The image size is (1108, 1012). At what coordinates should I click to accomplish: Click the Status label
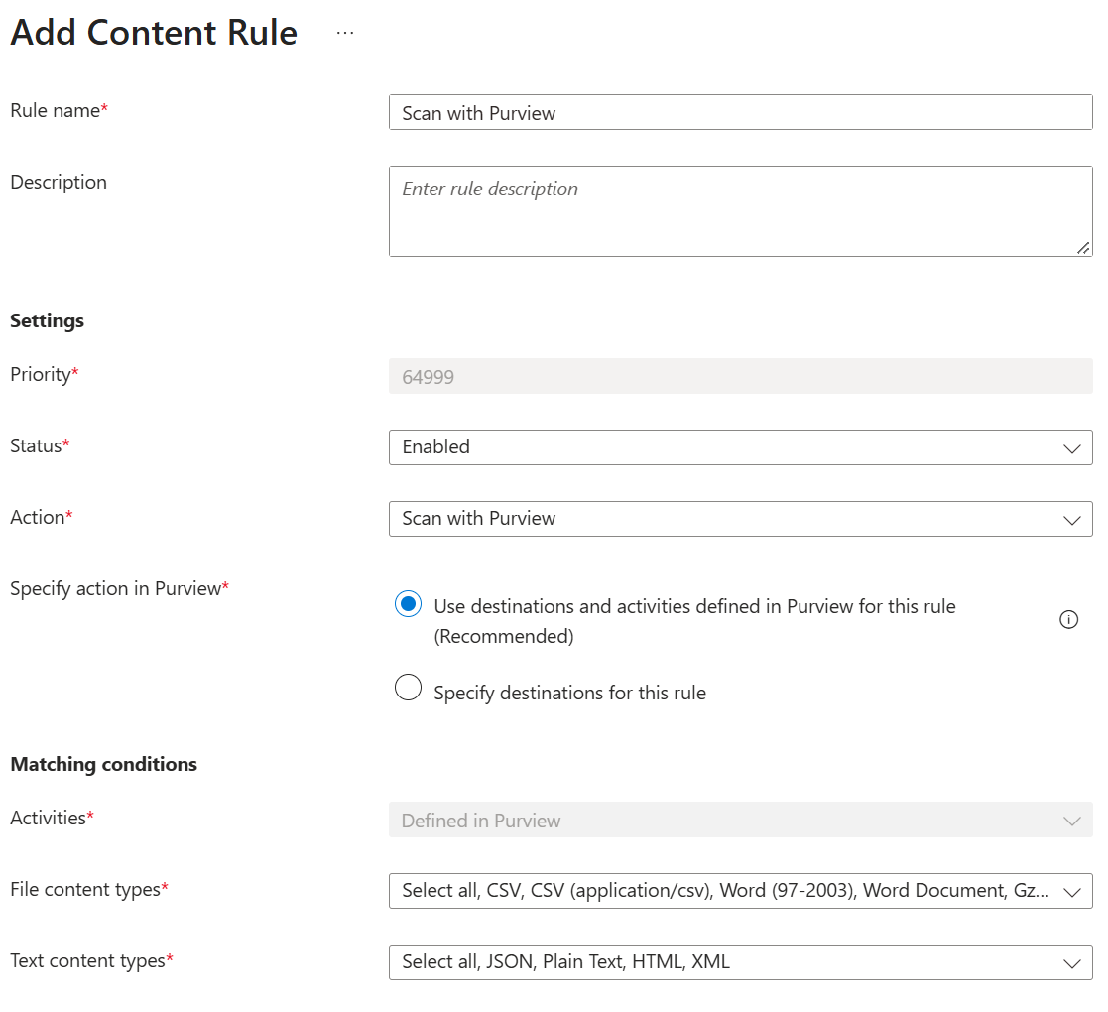click(x=40, y=445)
